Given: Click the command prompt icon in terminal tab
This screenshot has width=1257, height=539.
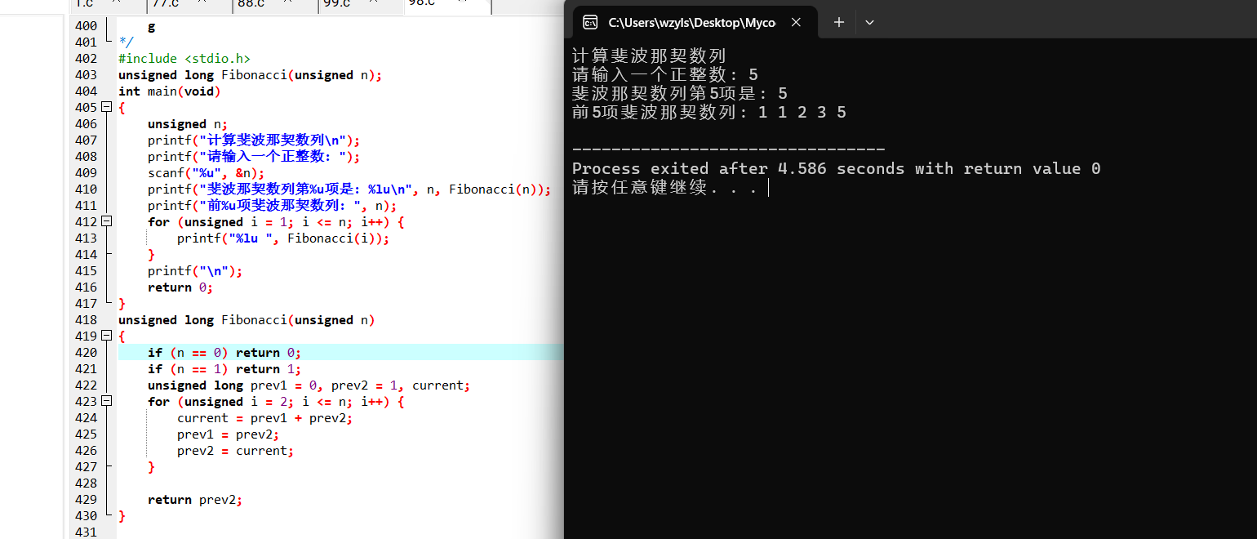Looking at the screenshot, I should tap(590, 22).
